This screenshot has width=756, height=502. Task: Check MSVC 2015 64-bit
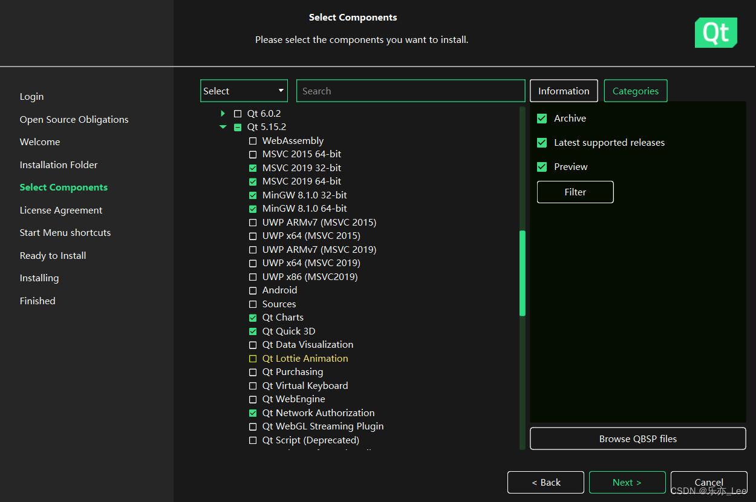pos(253,154)
